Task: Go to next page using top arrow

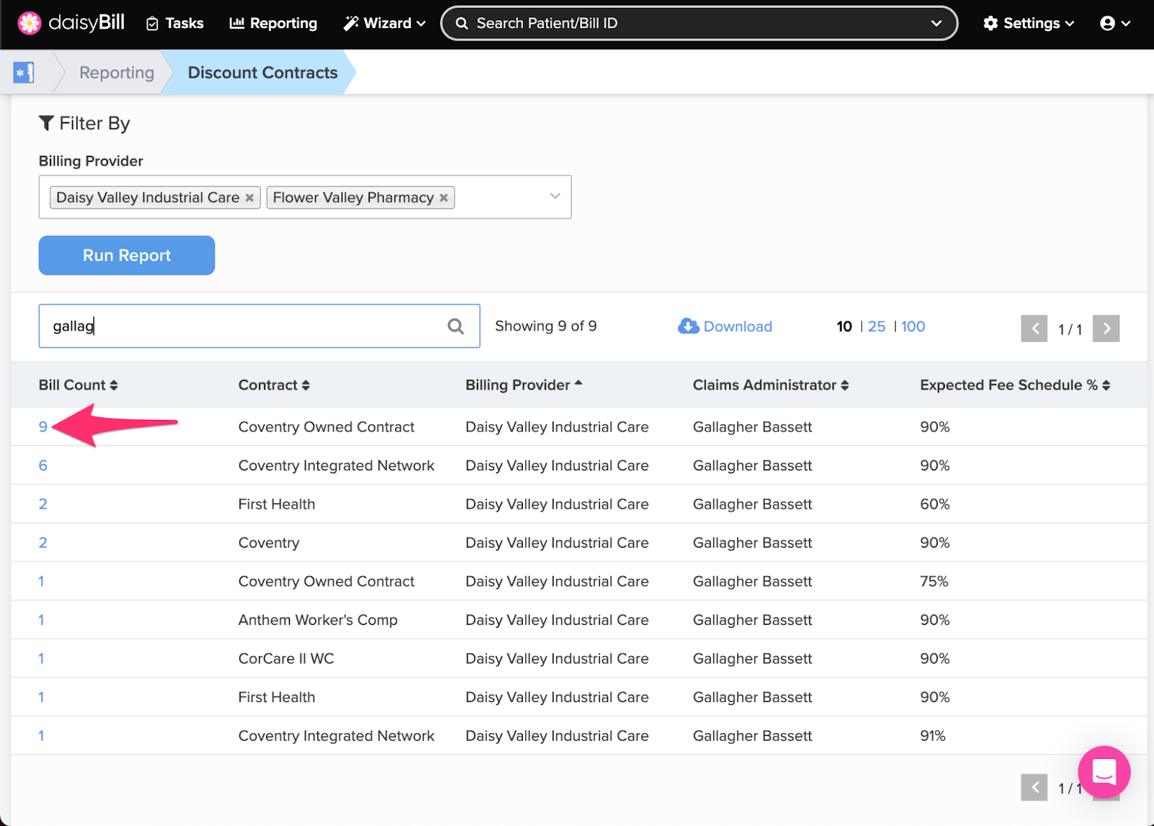Action: pos(1106,329)
